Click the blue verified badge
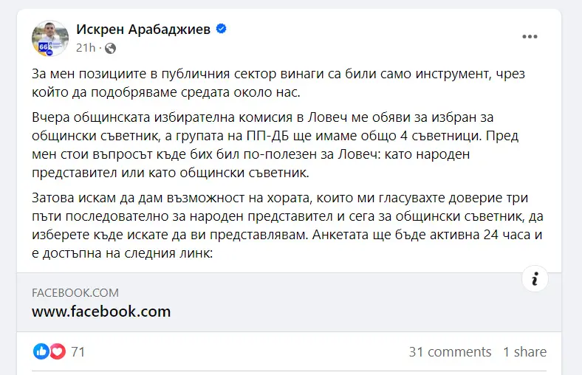 tap(221, 30)
